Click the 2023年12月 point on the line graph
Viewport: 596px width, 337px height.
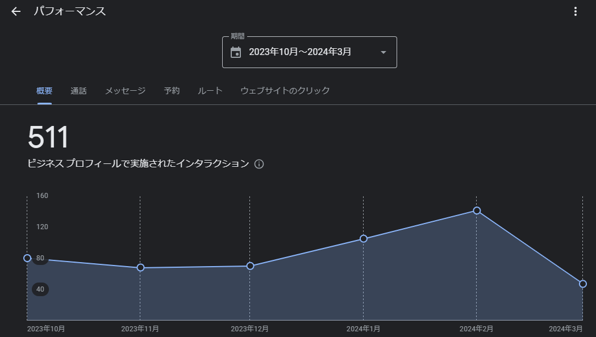pos(250,266)
